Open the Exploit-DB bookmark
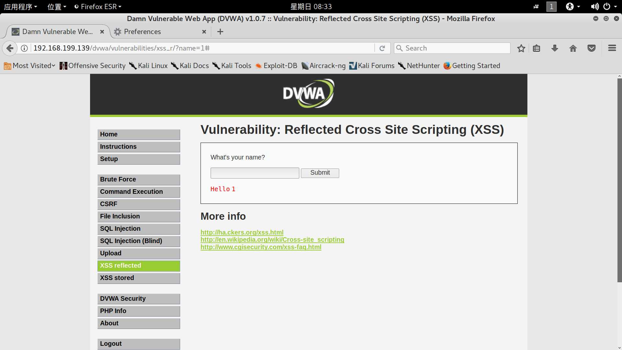622x350 pixels. click(276, 66)
